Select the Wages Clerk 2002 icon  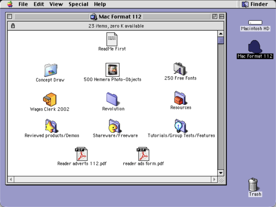(x=50, y=100)
